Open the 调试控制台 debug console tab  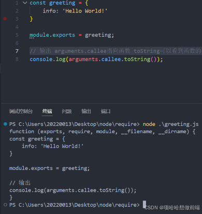point(21,111)
